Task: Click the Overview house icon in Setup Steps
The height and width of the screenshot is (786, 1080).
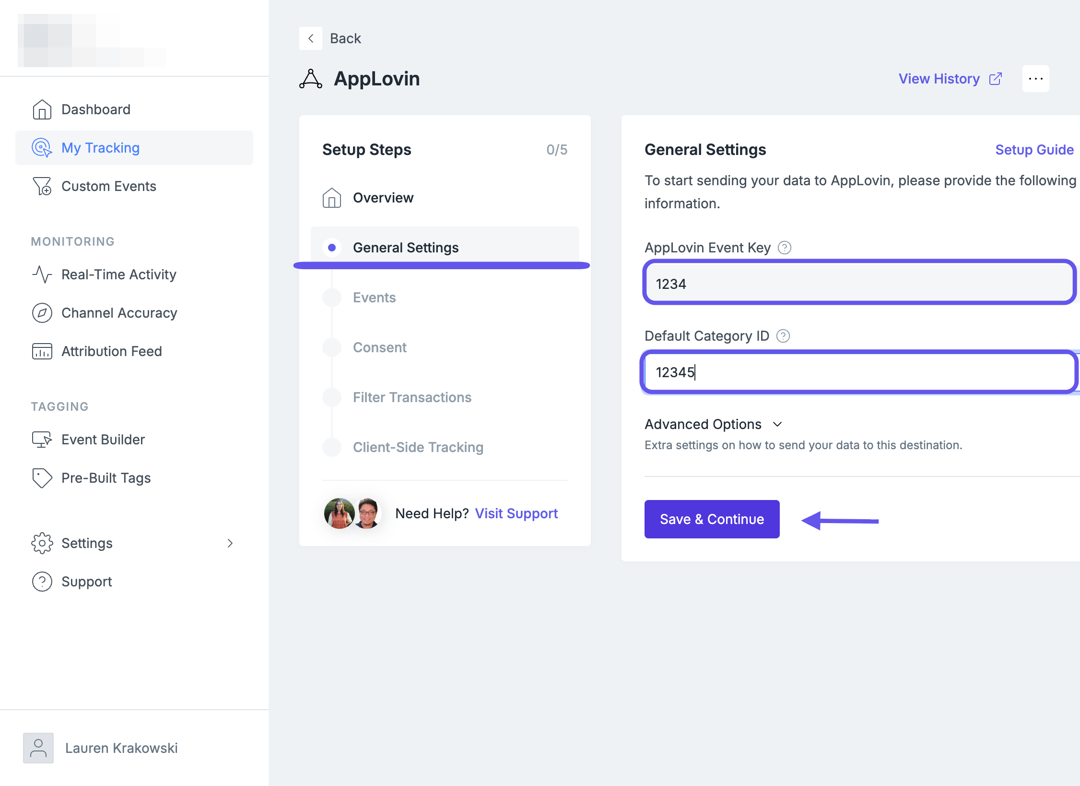Action: click(332, 198)
